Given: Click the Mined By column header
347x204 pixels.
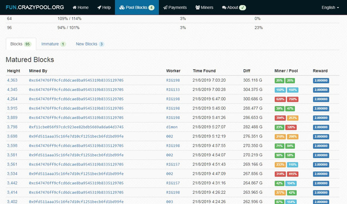Looking at the screenshot, I should click(x=38, y=71).
